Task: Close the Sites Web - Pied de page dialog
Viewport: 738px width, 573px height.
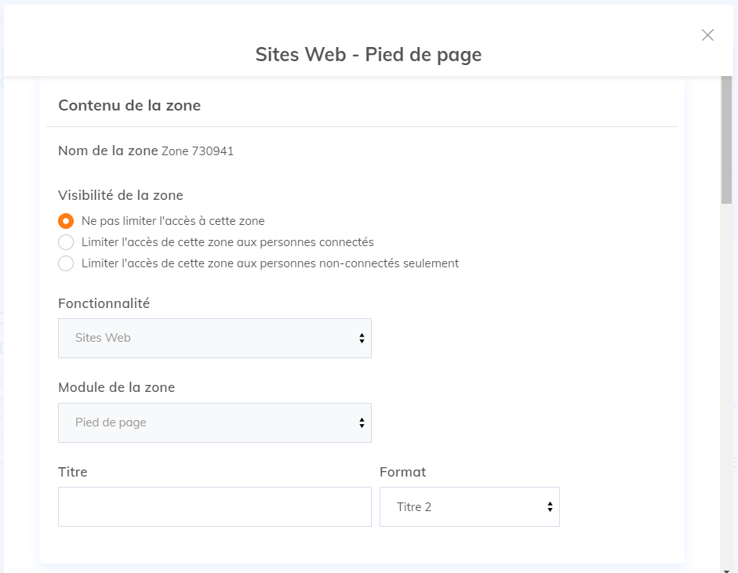Action: pyautogui.click(x=707, y=34)
